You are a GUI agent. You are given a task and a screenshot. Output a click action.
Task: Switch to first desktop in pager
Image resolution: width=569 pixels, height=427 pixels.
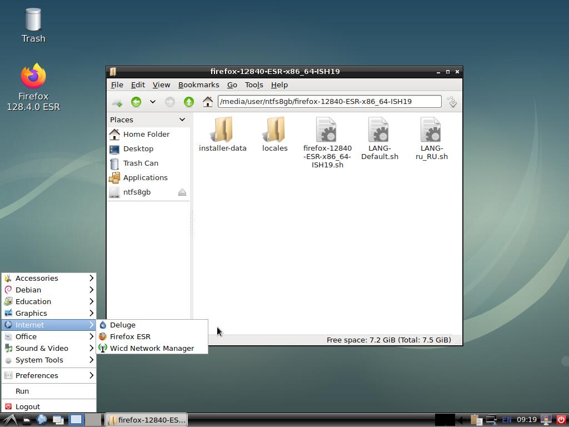(x=76, y=420)
